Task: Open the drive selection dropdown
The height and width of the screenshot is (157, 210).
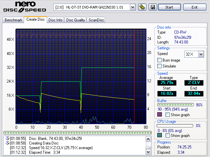Action: point(133,7)
